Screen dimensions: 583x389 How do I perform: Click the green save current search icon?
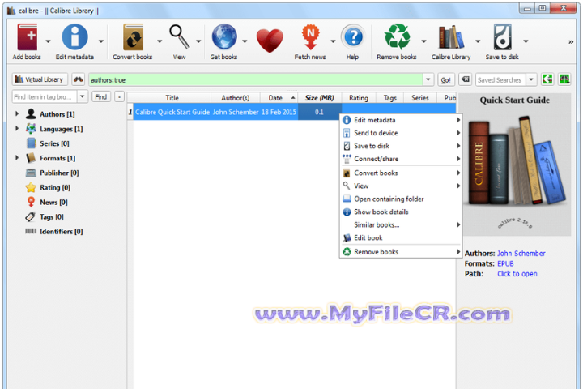coord(564,79)
